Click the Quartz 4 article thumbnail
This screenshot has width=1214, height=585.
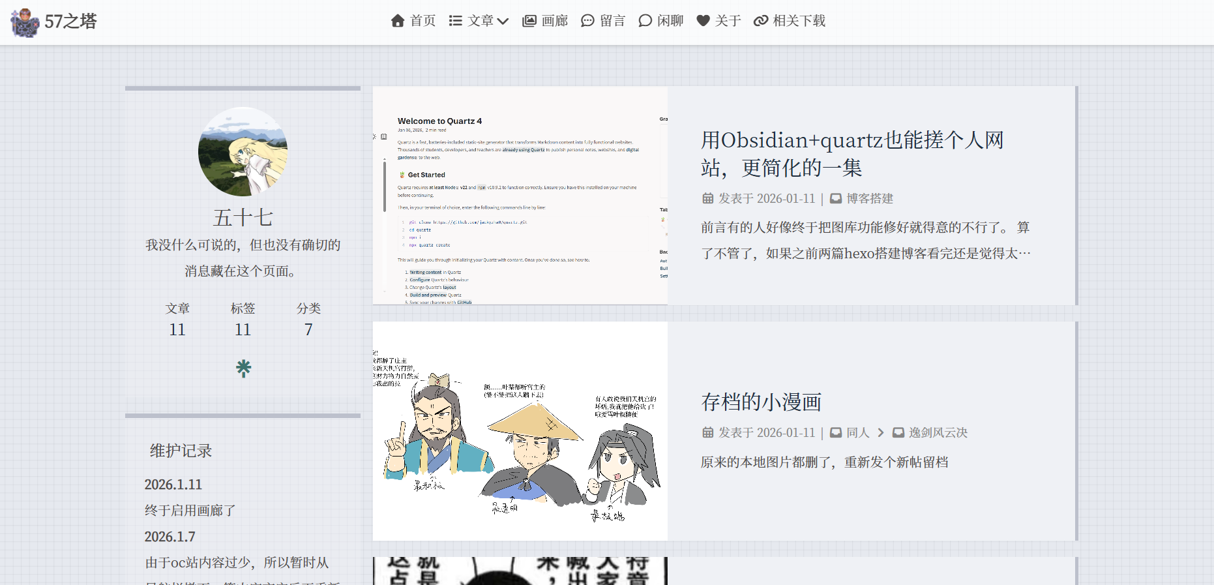click(x=520, y=196)
